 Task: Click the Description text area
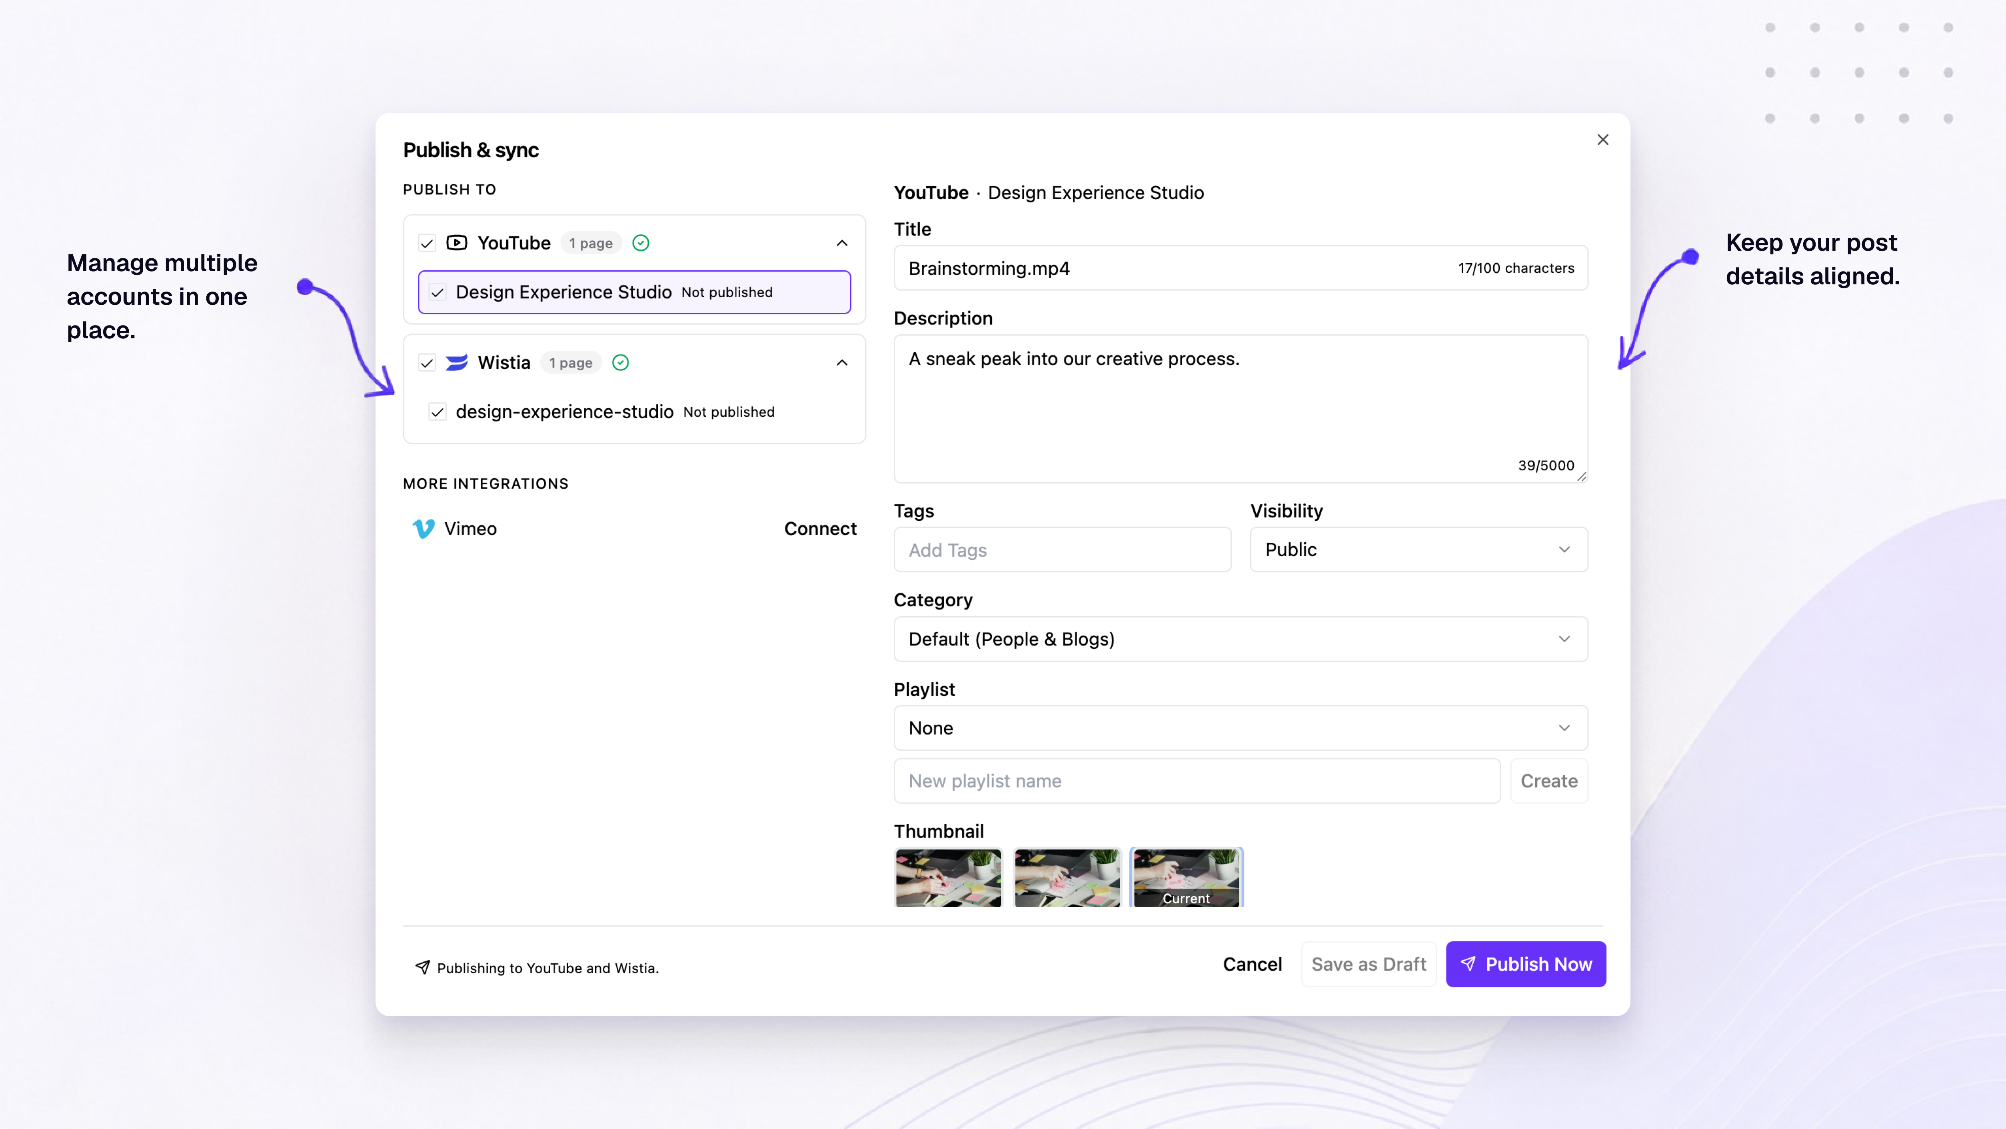coord(1241,409)
